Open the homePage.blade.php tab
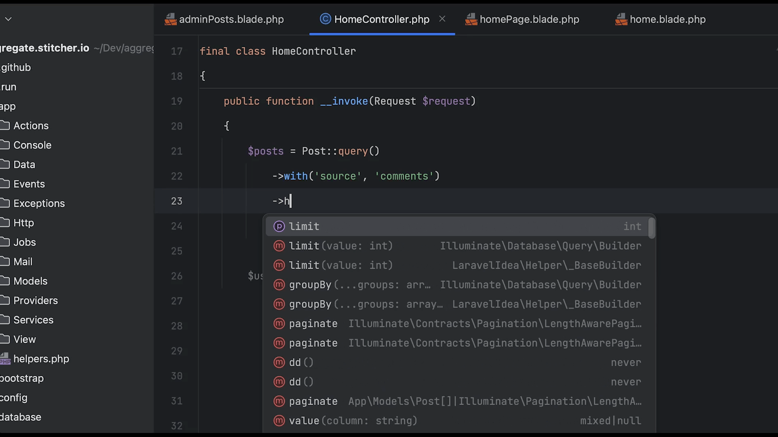778x437 pixels. click(530, 19)
